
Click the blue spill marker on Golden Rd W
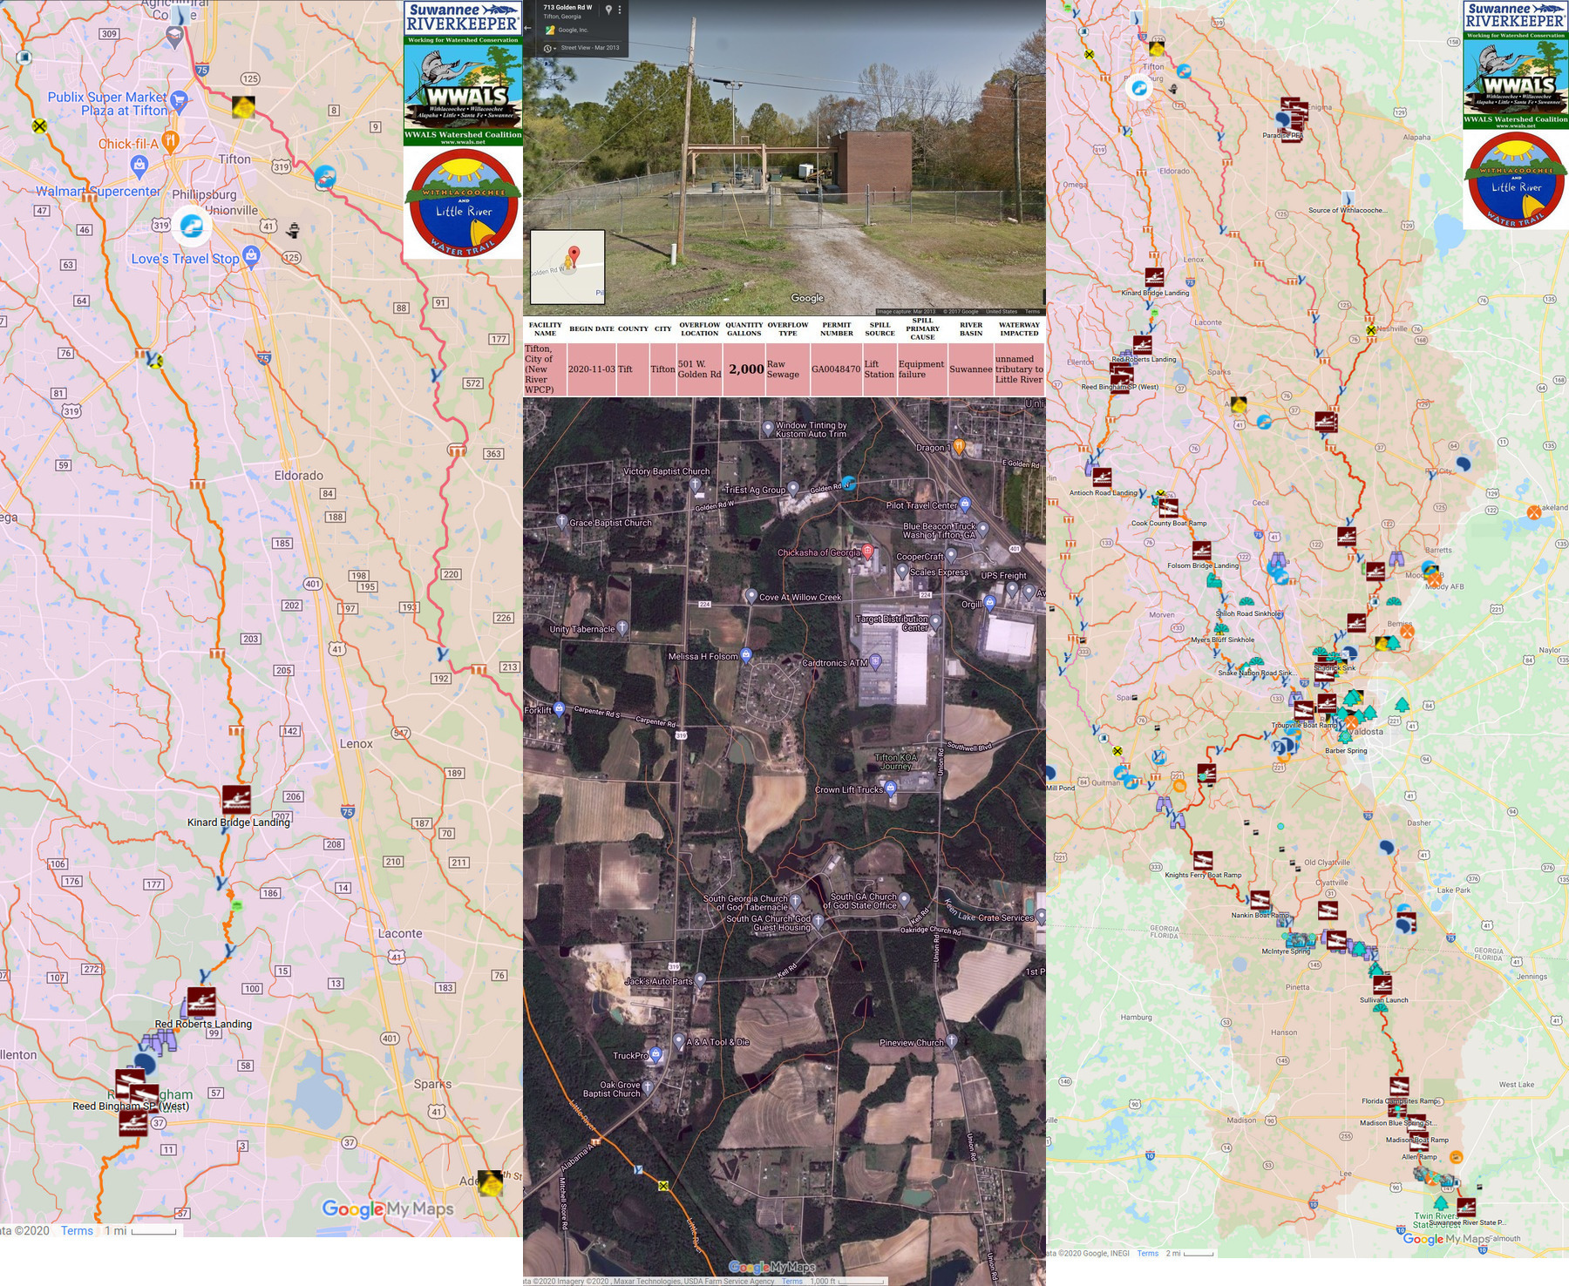pyautogui.click(x=848, y=483)
